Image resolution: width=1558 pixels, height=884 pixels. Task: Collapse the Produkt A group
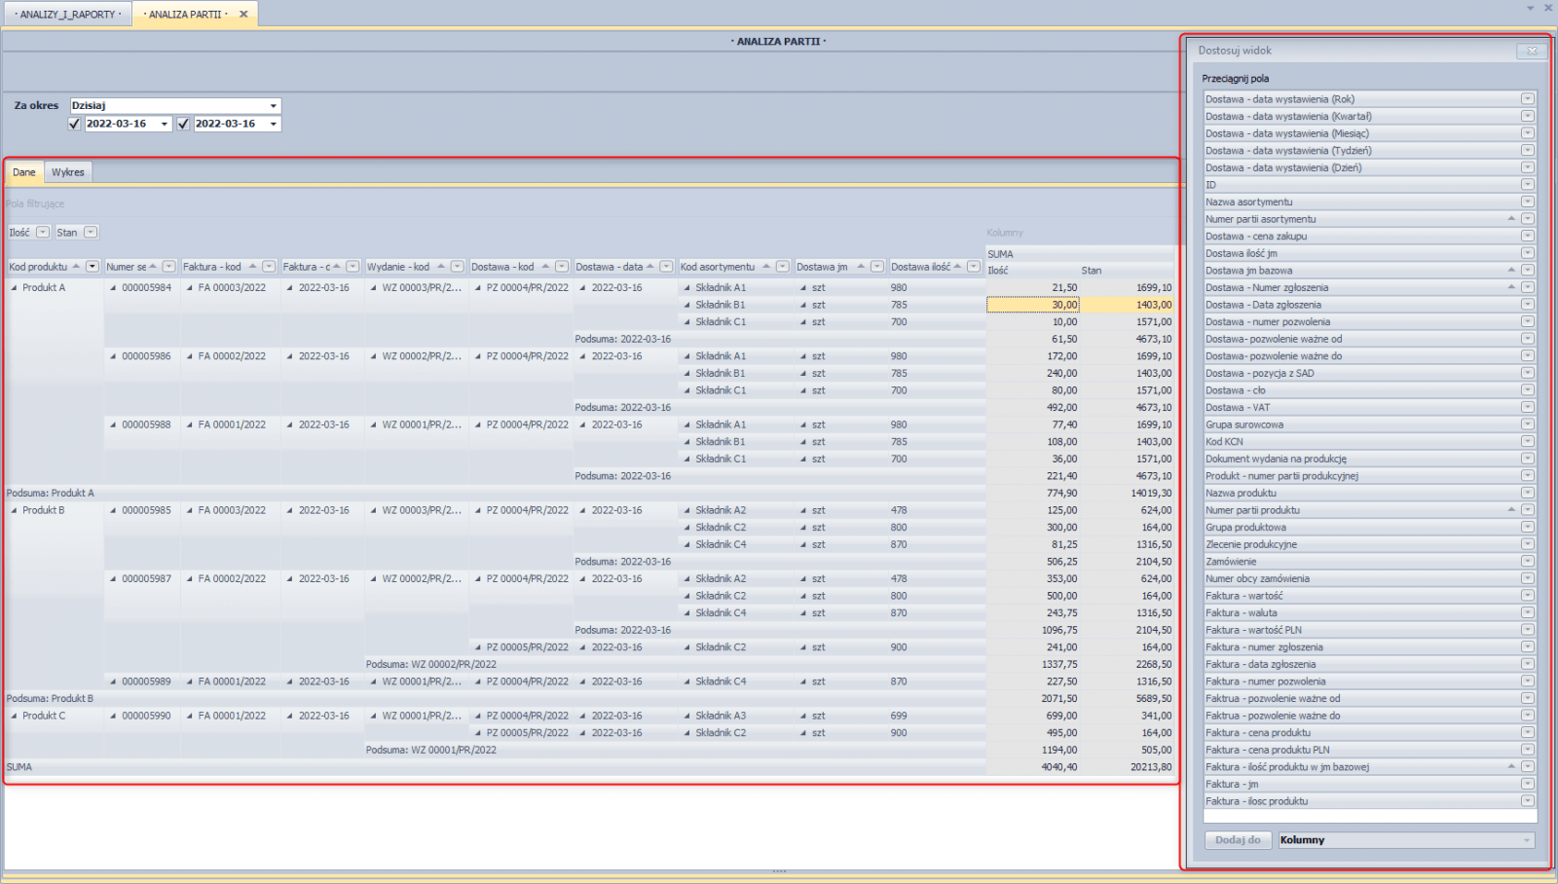pos(14,288)
